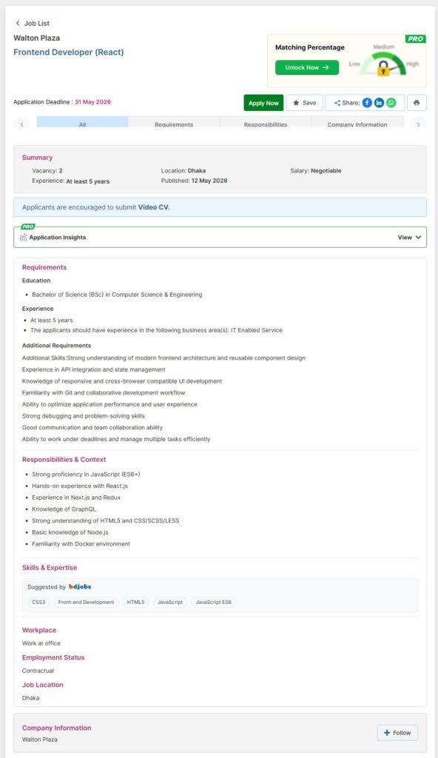Click the Apply Now button

[x=263, y=102]
